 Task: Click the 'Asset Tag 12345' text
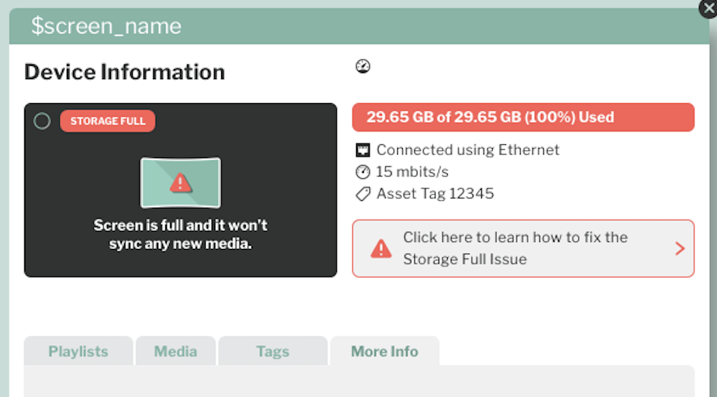pos(435,194)
